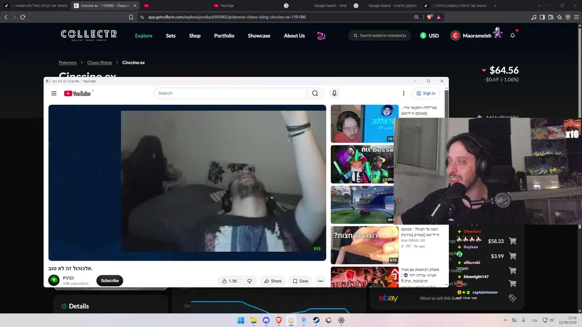Open the Maorameleh account menu
582x327 pixels.
(x=476, y=35)
